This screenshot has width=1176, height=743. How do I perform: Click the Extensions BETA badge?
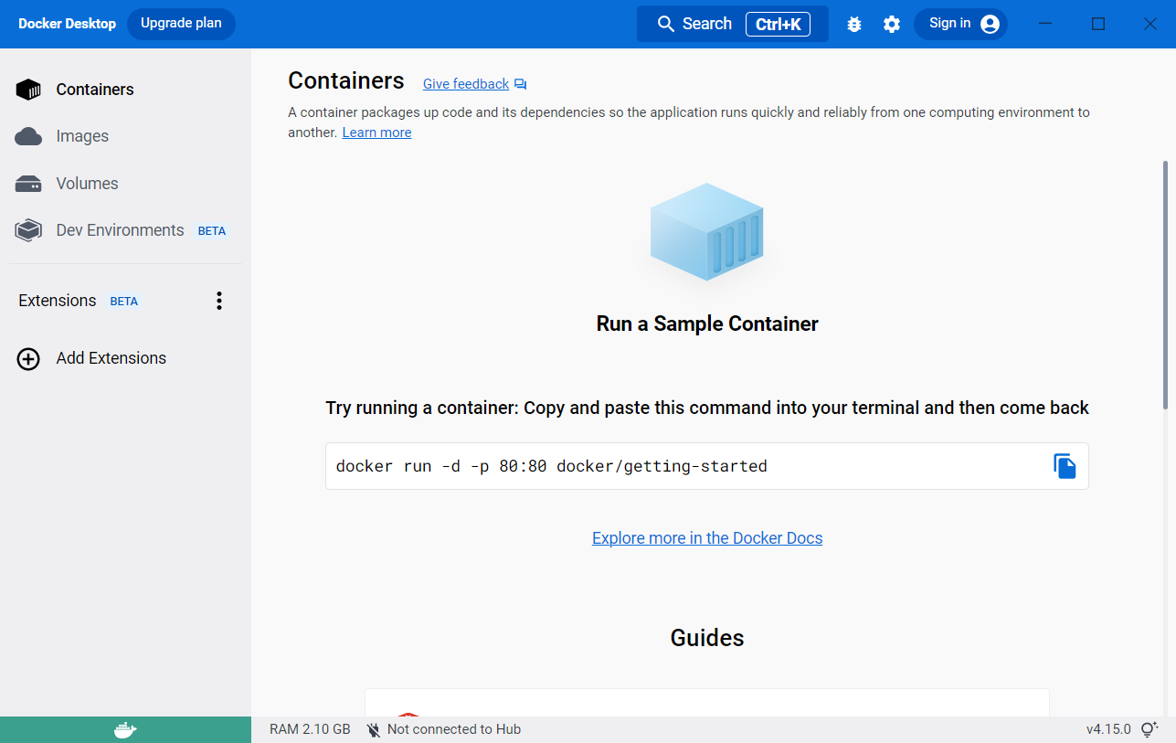click(124, 302)
